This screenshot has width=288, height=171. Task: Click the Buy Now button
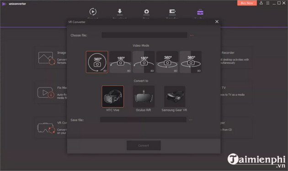pos(247,3)
